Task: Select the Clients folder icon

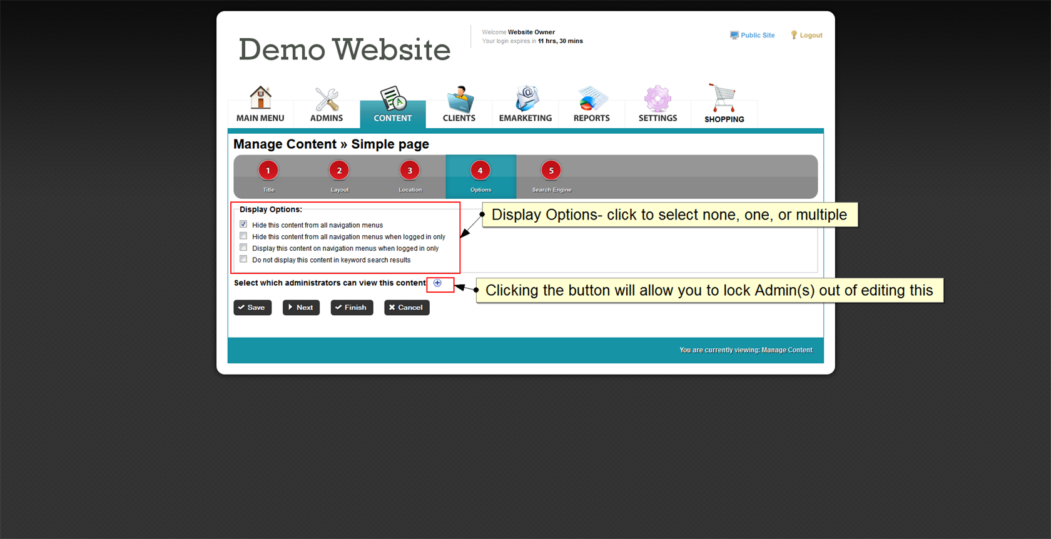Action: (459, 99)
